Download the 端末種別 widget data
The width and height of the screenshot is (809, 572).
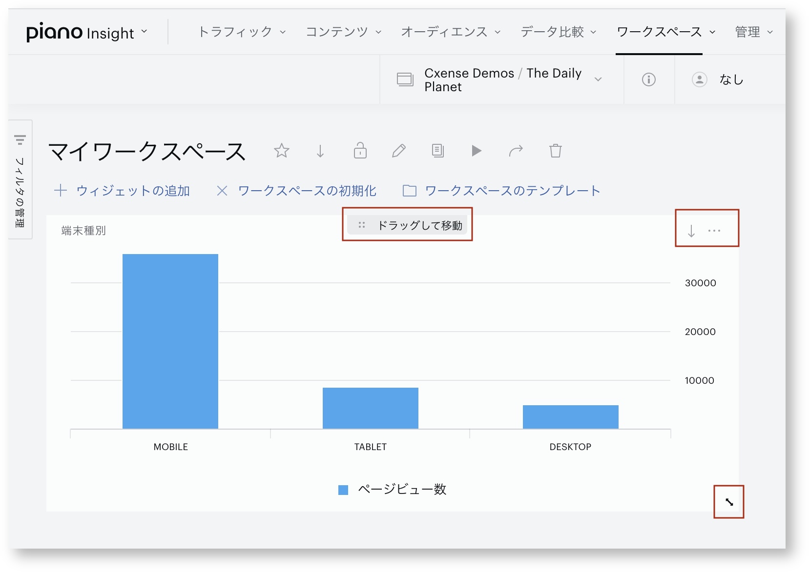[691, 231]
